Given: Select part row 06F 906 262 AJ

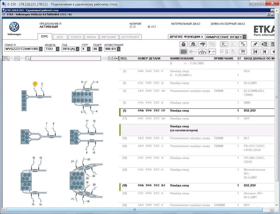Looking at the screenshot, I should [197, 120].
